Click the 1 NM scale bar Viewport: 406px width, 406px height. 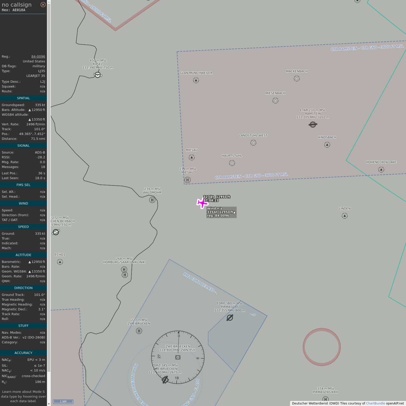click(63, 401)
